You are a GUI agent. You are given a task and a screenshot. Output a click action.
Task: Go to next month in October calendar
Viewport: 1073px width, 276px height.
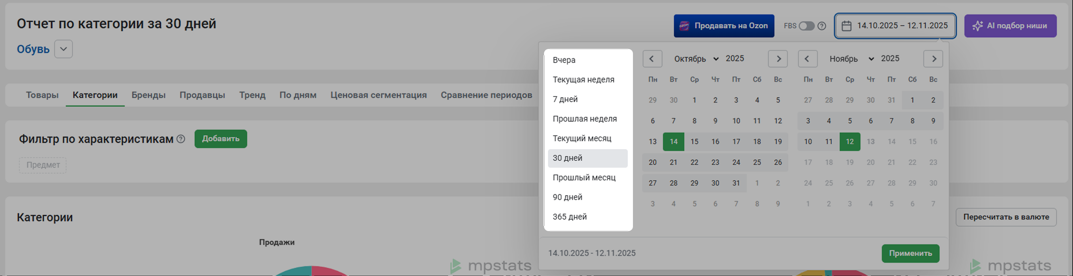click(778, 58)
